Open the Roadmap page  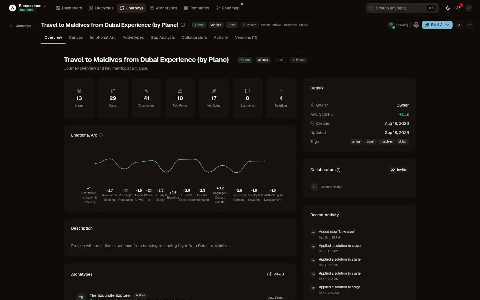(x=227, y=8)
